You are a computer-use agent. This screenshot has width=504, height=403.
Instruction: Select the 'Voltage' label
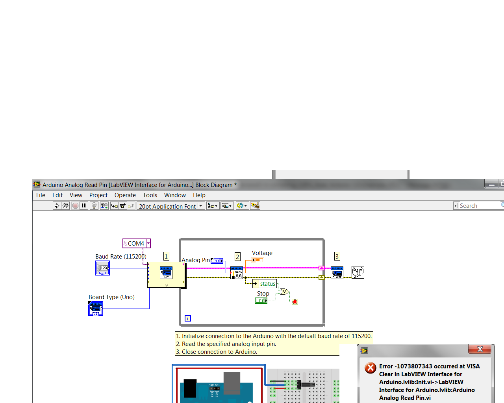[262, 253]
